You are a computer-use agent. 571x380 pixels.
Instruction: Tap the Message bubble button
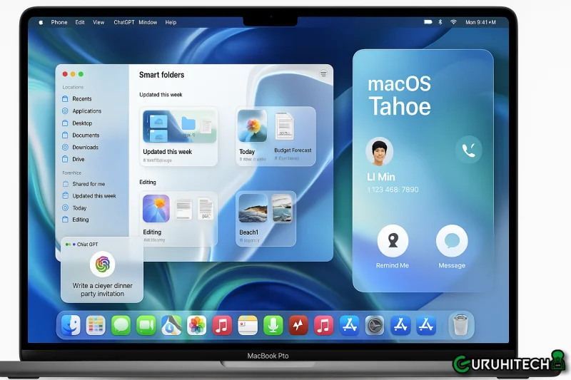pos(452,241)
